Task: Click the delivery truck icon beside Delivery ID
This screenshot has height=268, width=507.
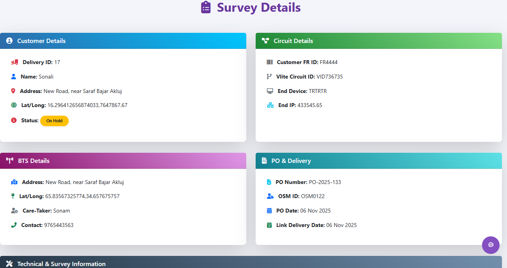Action: pyautogui.click(x=15, y=62)
